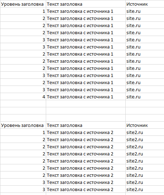Click first level 3 cell in site2.ru table

click(x=23, y=182)
